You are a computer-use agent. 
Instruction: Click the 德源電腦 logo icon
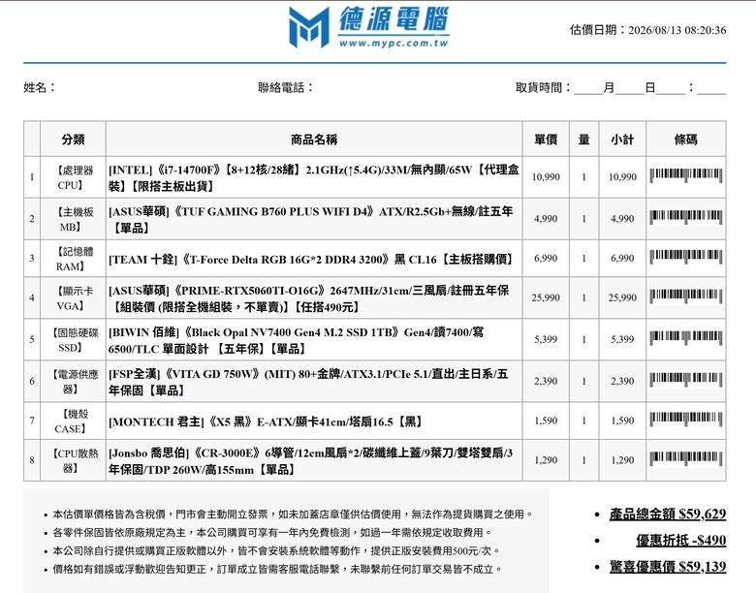308,27
